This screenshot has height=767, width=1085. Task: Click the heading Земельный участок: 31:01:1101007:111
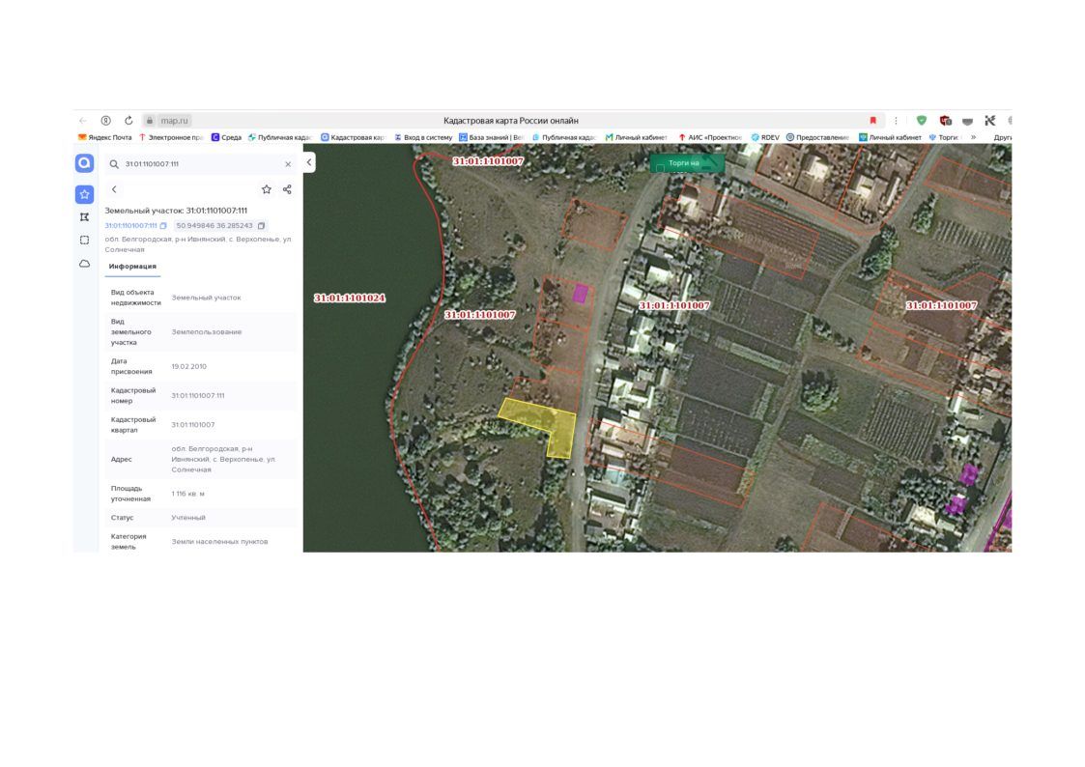176,211
